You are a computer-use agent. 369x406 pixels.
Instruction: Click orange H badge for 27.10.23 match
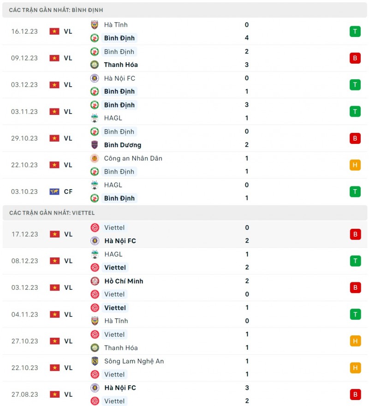tap(355, 341)
